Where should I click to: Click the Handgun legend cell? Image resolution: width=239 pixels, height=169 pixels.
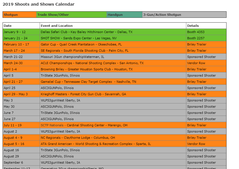[x=124, y=15]
